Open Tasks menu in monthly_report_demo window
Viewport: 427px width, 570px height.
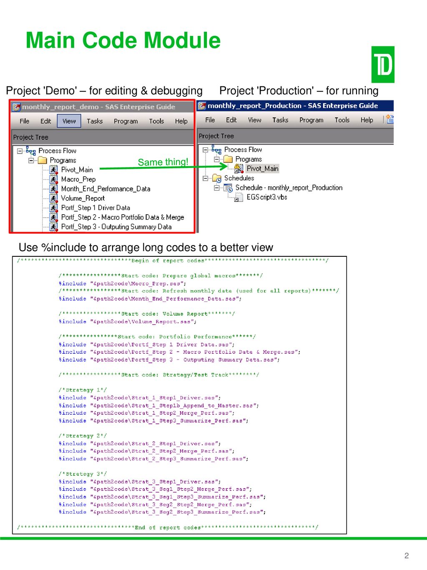coord(95,121)
